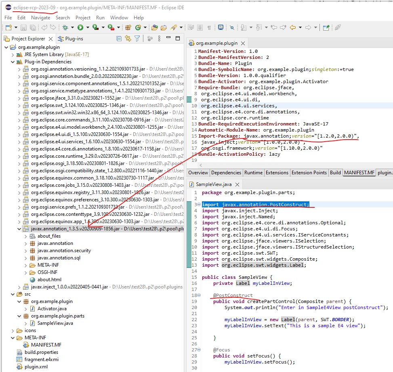
Task: Minimize the Project Explorer view
Action: pyautogui.click(x=168, y=38)
